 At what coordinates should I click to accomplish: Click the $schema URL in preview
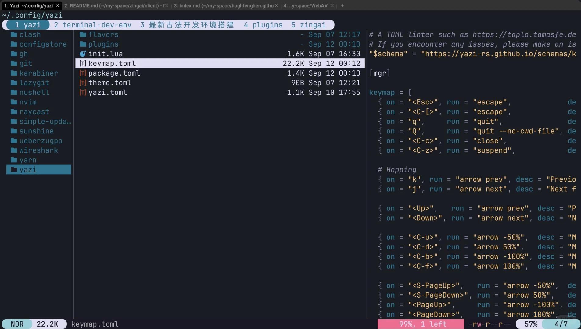click(499, 54)
